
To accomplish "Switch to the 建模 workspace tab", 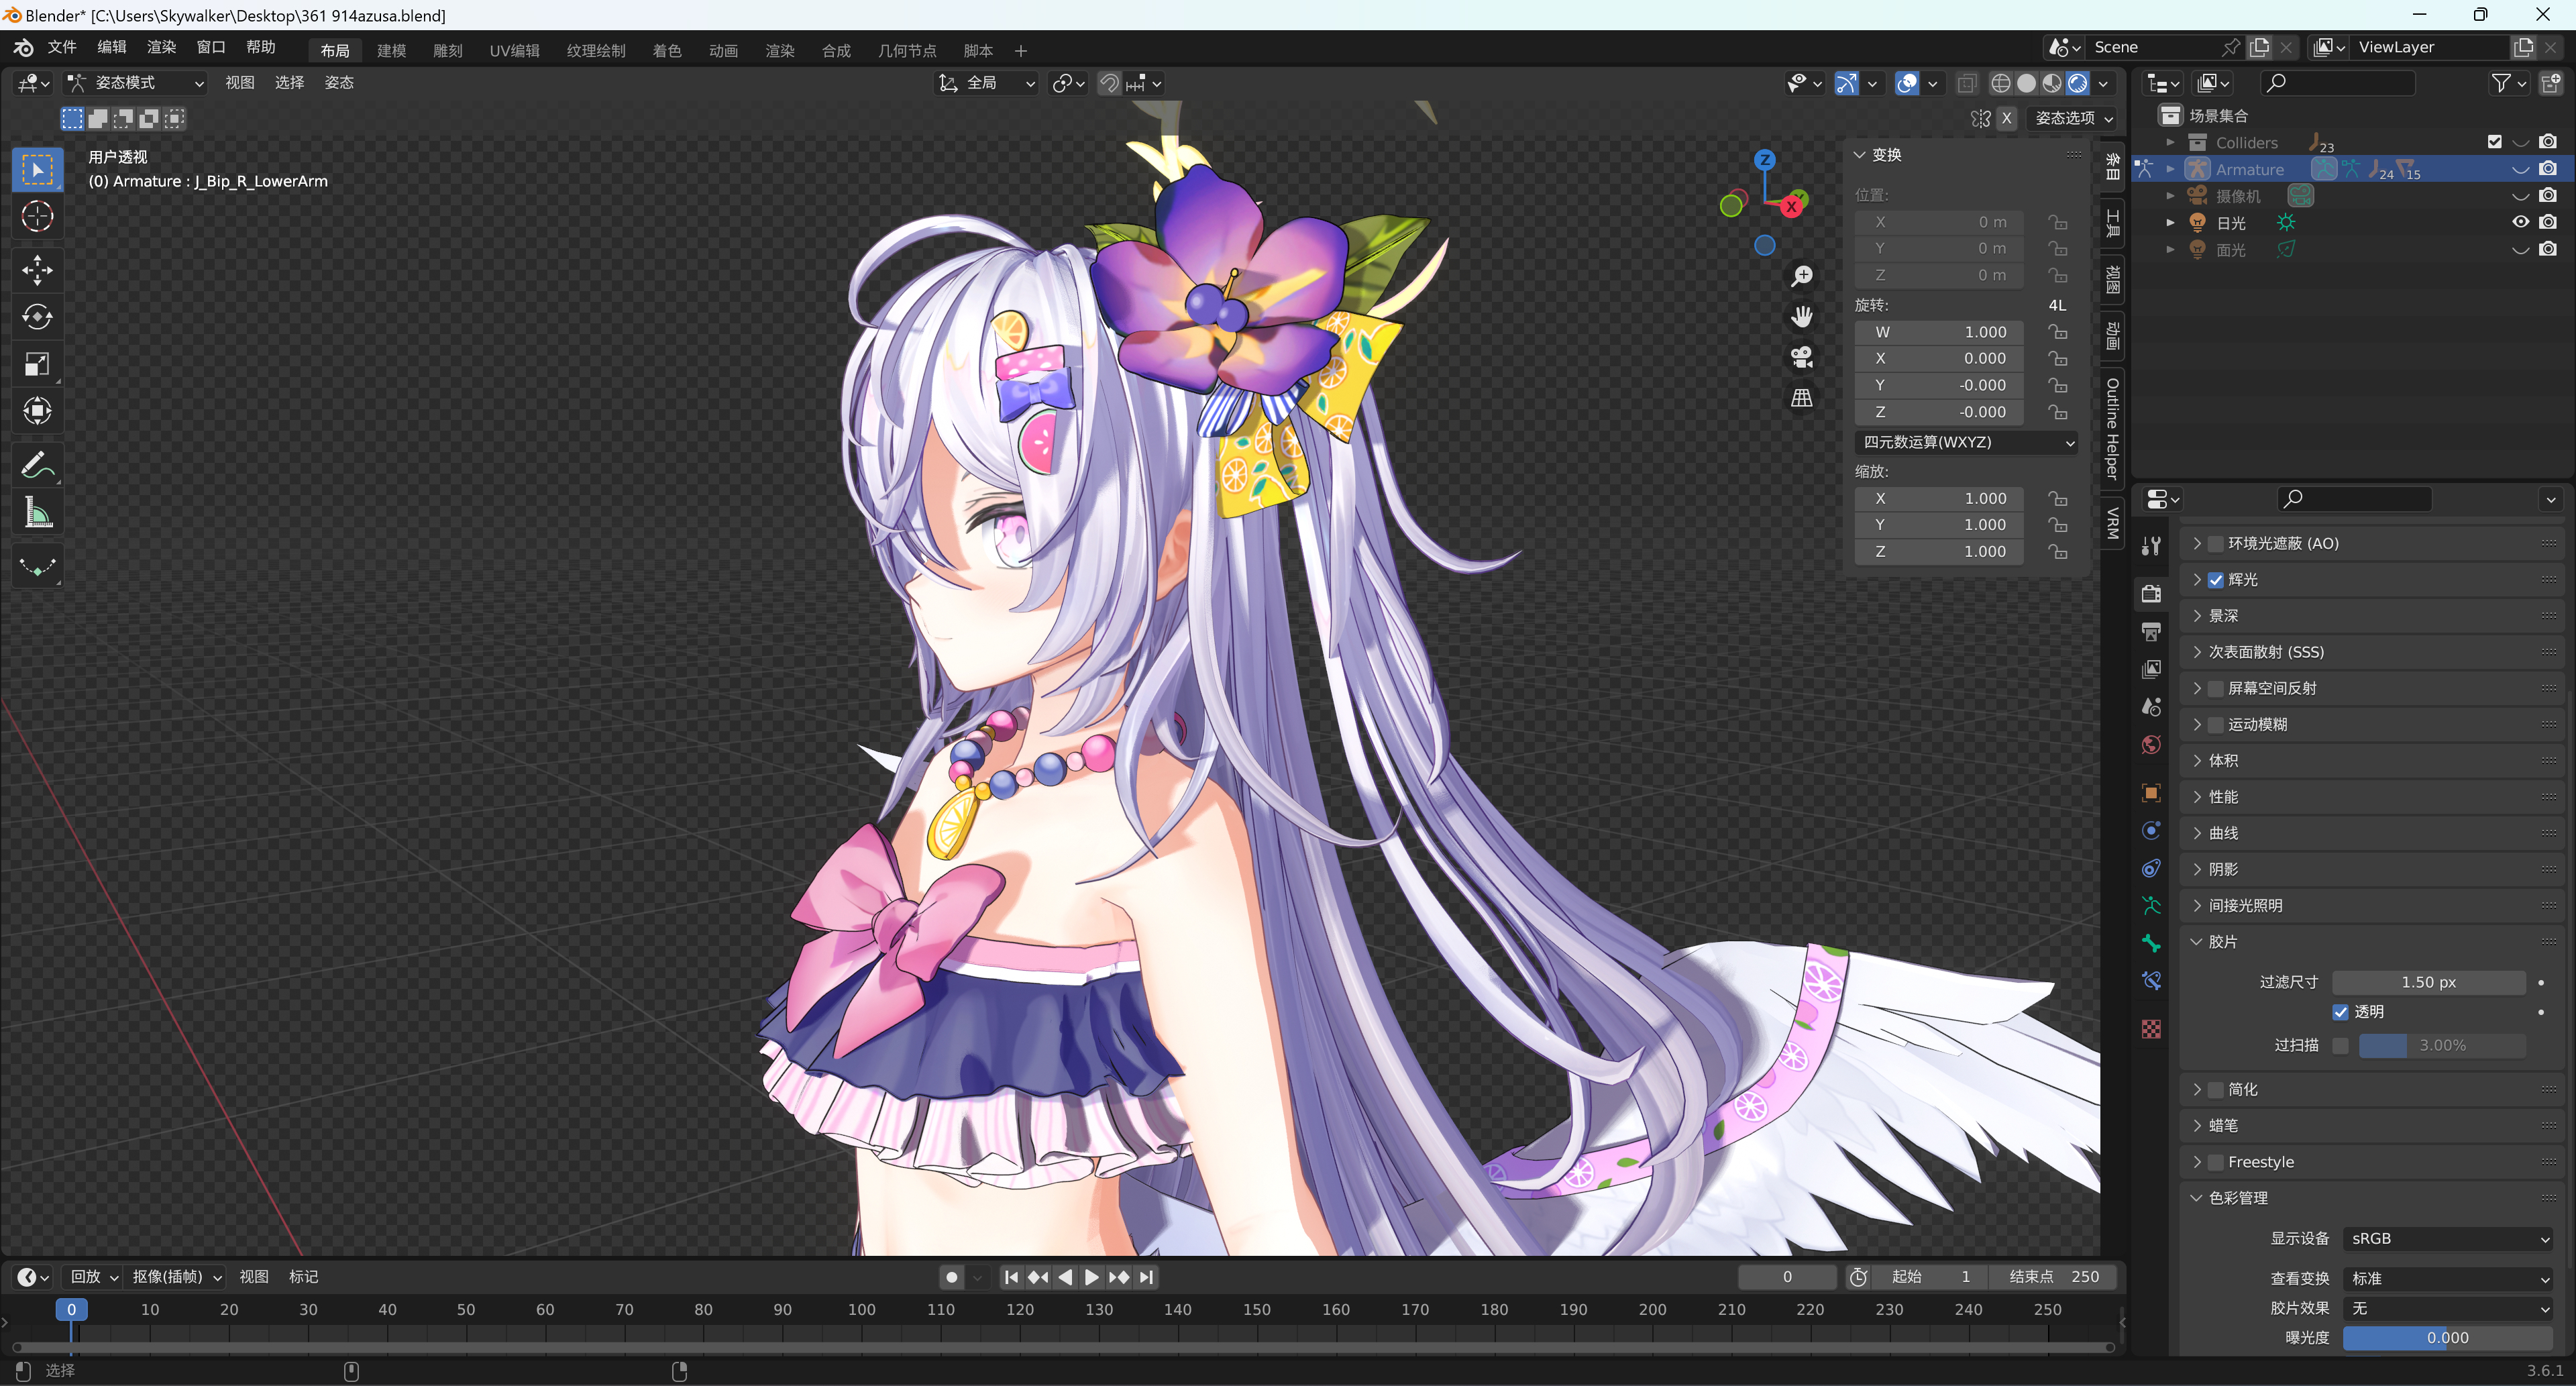I will pyautogui.click(x=391, y=50).
